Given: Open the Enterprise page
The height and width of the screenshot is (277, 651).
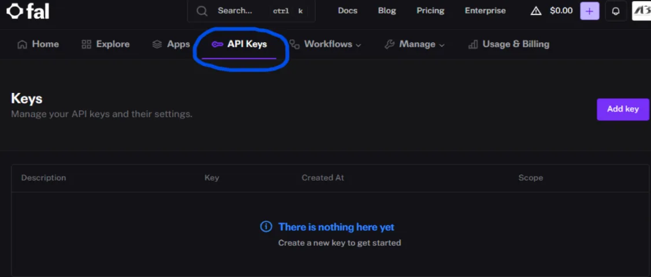Looking at the screenshot, I should click(x=485, y=11).
